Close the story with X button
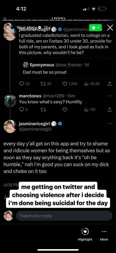This screenshot has width=116, height=253. point(110,28)
